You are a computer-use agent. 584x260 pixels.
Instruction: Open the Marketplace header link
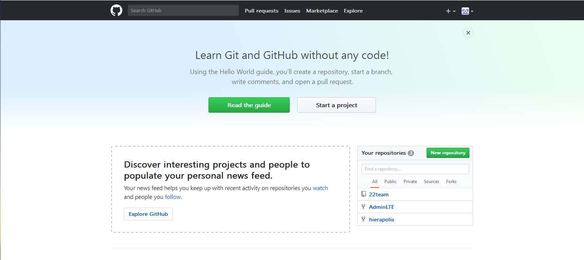click(322, 11)
